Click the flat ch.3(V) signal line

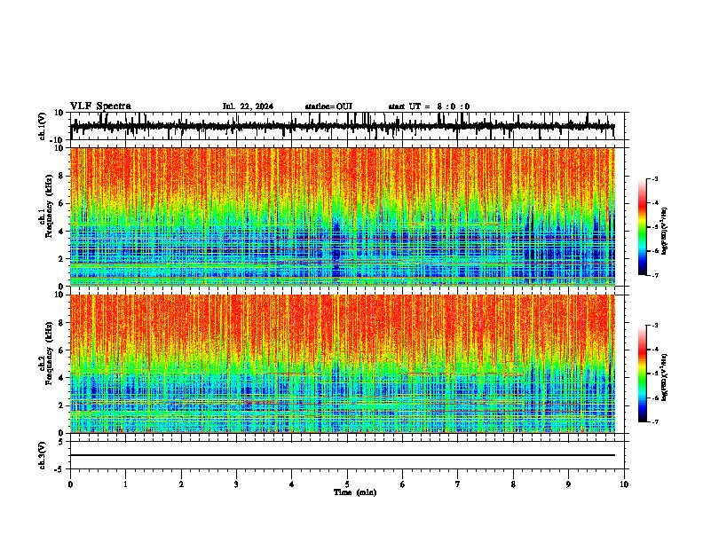343,455
